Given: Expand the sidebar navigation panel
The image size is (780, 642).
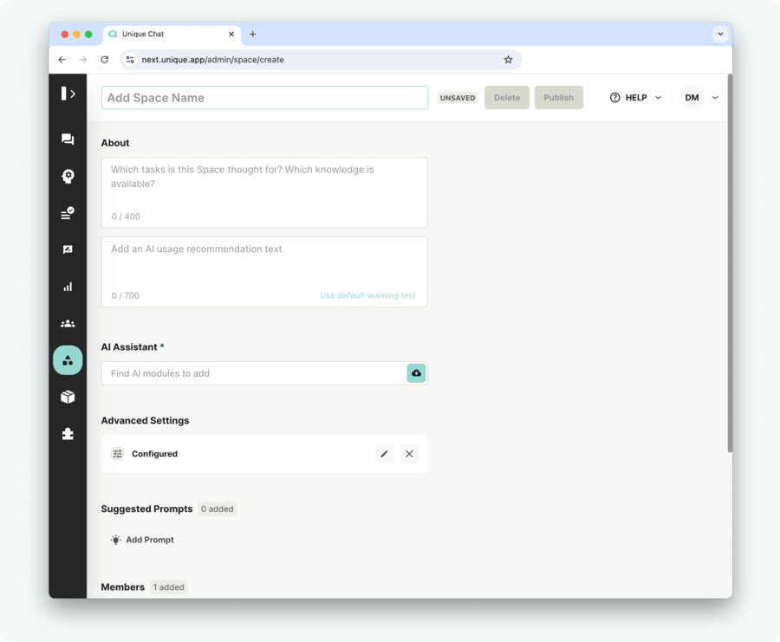Looking at the screenshot, I should [68, 94].
